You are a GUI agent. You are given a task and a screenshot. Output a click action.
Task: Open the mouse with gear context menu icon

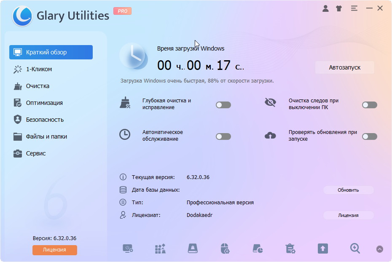point(225,249)
